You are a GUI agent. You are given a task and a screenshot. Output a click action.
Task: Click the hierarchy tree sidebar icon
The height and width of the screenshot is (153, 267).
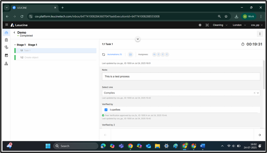pyautogui.click(x=7, y=64)
